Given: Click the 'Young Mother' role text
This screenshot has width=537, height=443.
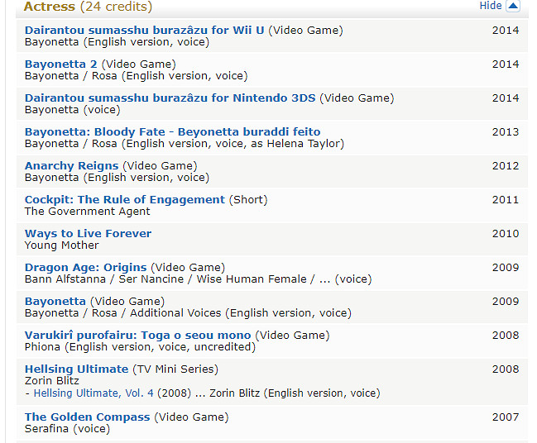Looking at the screenshot, I should coord(61,245).
